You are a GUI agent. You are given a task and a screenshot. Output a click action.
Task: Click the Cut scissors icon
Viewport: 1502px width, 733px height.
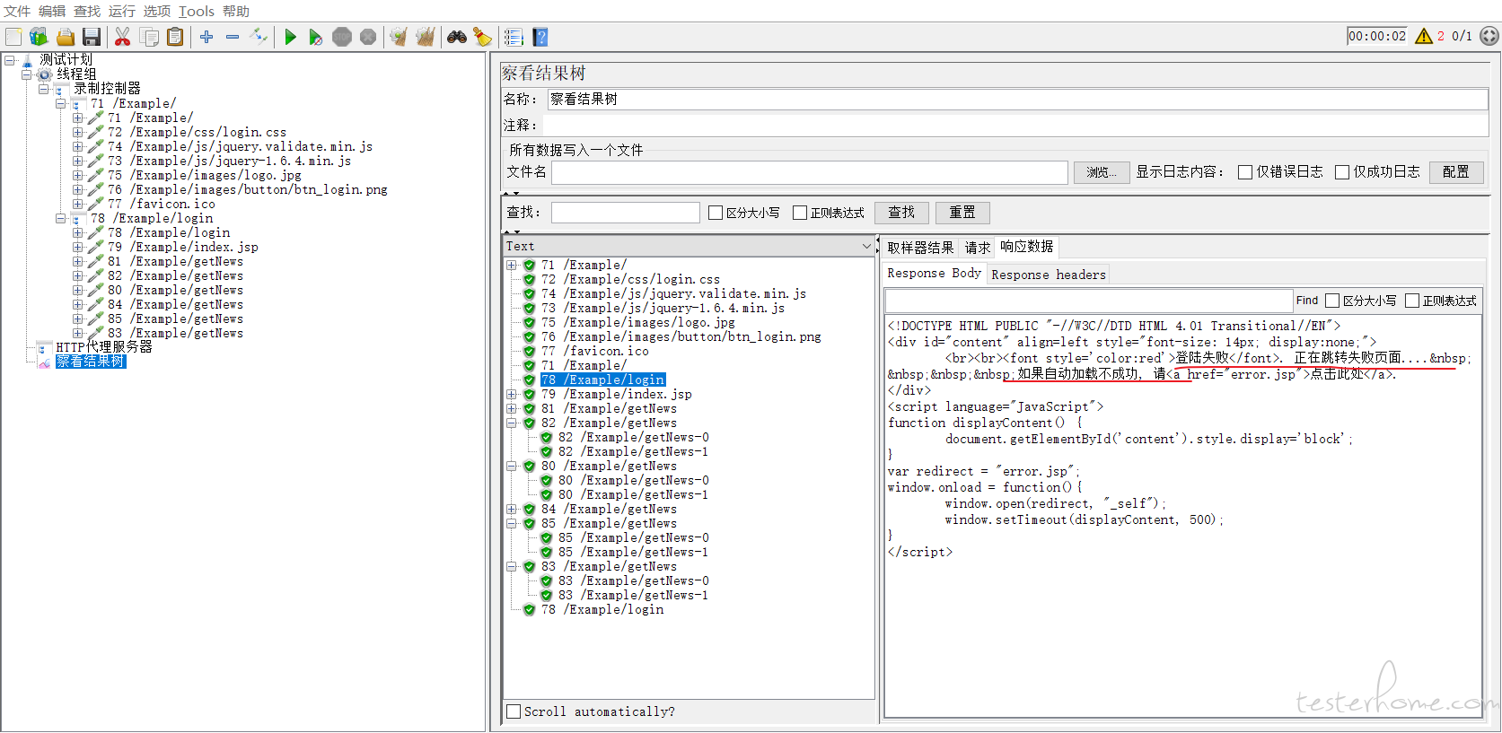(123, 37)
